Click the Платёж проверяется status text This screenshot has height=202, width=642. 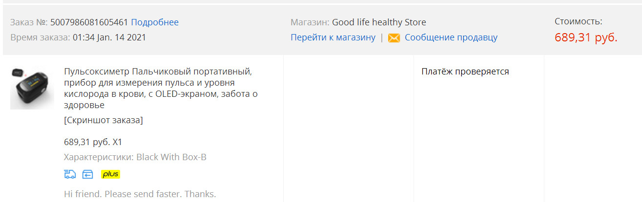pyautogui.click(x=465, y=72)
